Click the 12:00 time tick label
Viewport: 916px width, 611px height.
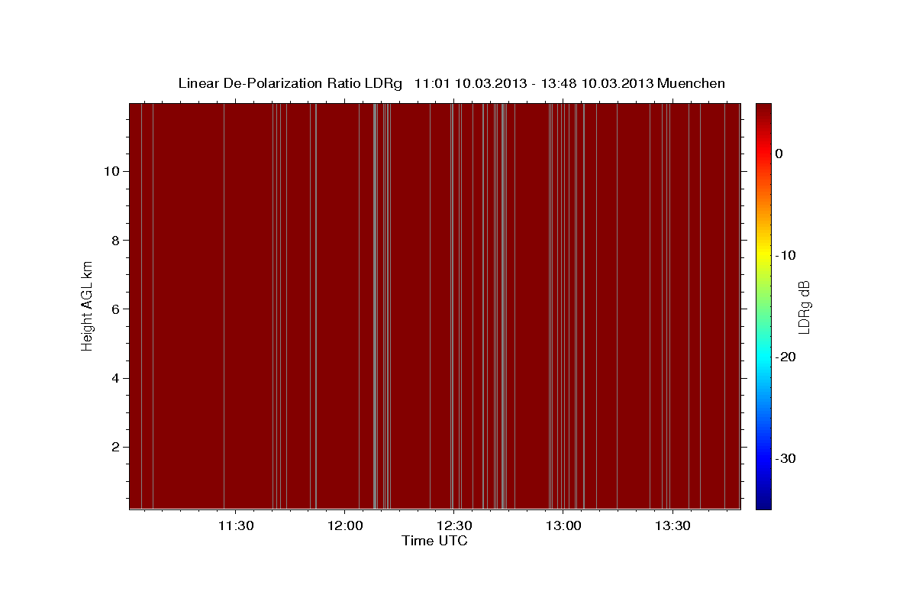(x=345, y=526)
